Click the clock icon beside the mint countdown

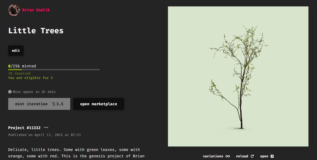pyautogui.click(x=10, y=92)
